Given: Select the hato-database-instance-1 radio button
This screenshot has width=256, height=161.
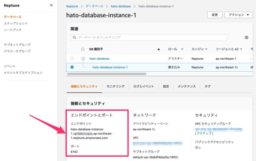Looking at the screenshot, I should 72,67.
